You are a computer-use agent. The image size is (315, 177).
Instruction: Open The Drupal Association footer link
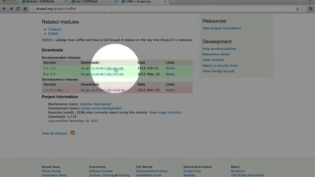pos(247,175)
